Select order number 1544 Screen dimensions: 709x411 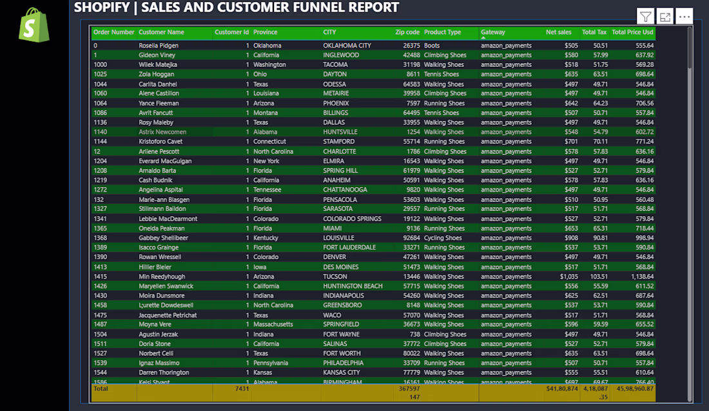(100, 372)
